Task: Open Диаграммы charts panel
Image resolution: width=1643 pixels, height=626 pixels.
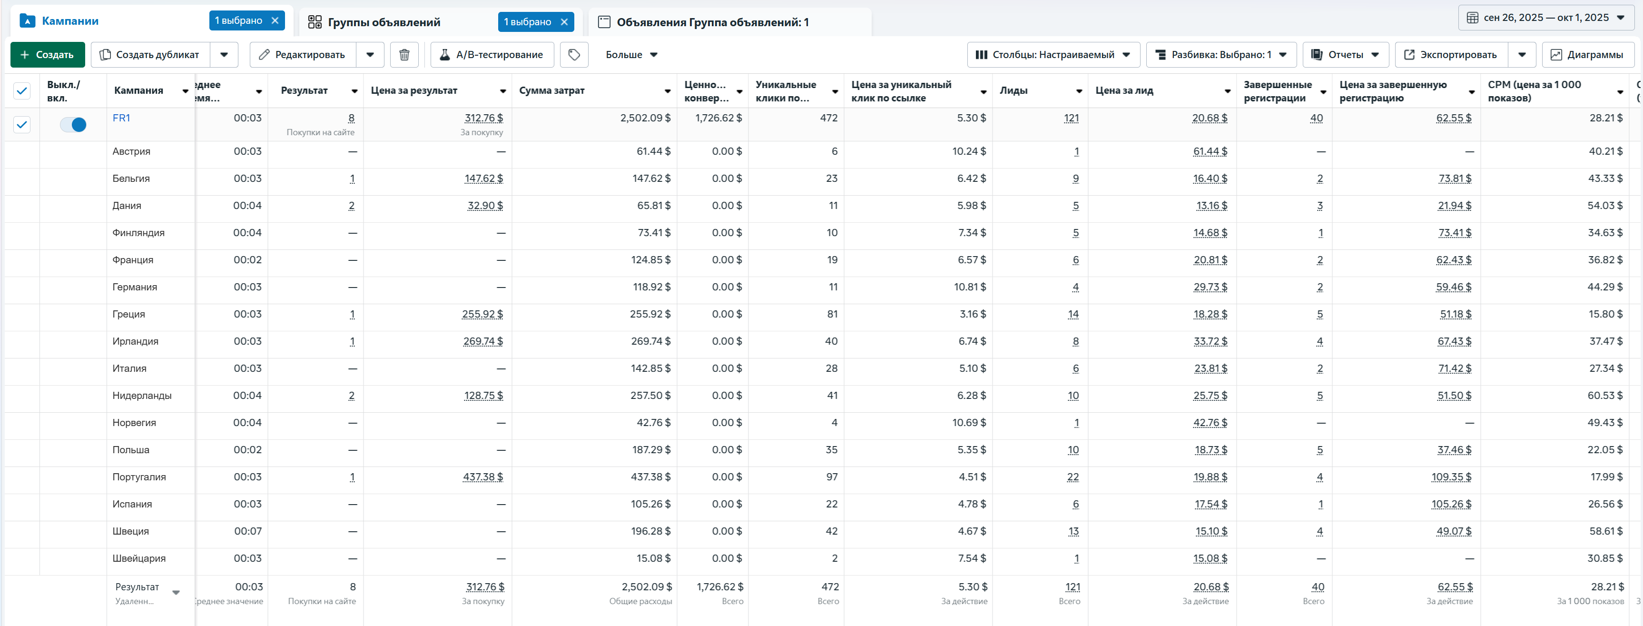Action: pyautogui.click(x=1587, y=55)
